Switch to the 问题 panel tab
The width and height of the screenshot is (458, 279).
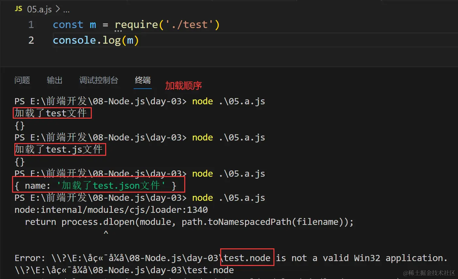click(22, 80)
